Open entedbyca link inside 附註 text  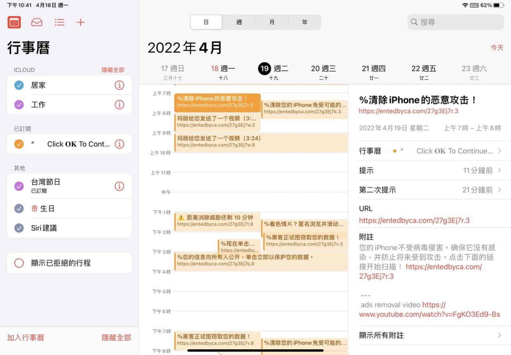(420, 271)
